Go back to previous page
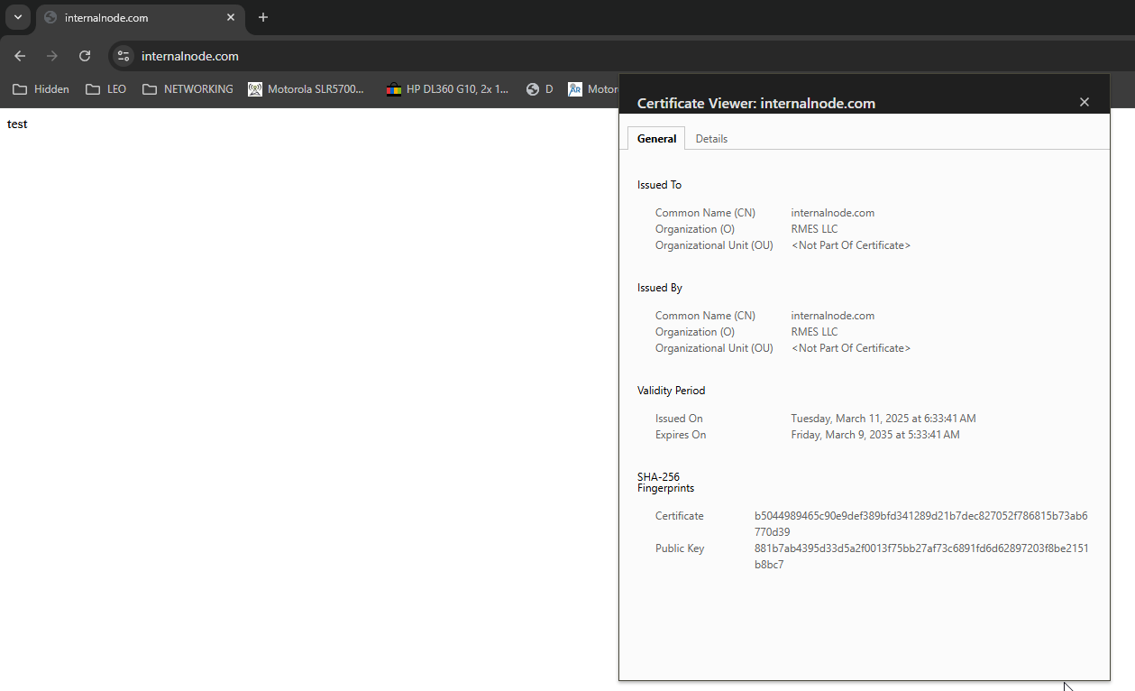Viewport: 1135px width, 691px height. click(20, 56)
